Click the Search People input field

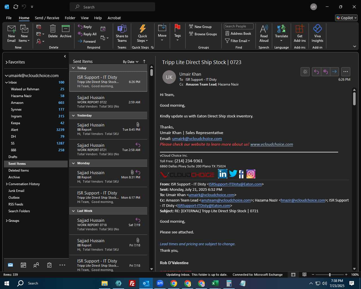click(239, 26)
